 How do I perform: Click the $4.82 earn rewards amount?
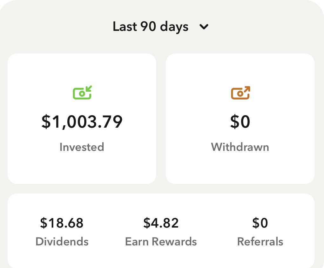(161, 223)
